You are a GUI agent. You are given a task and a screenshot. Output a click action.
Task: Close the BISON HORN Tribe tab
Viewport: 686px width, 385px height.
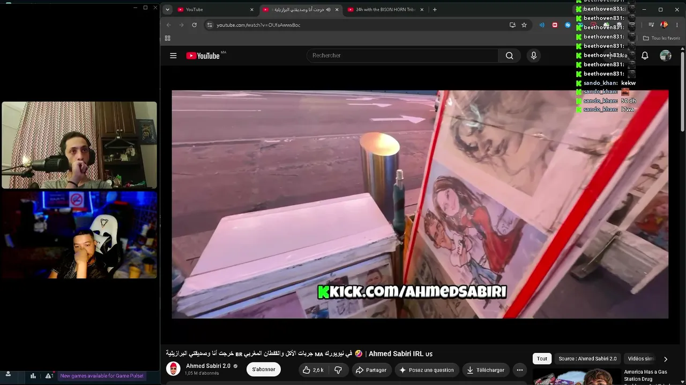click(422, 10)
